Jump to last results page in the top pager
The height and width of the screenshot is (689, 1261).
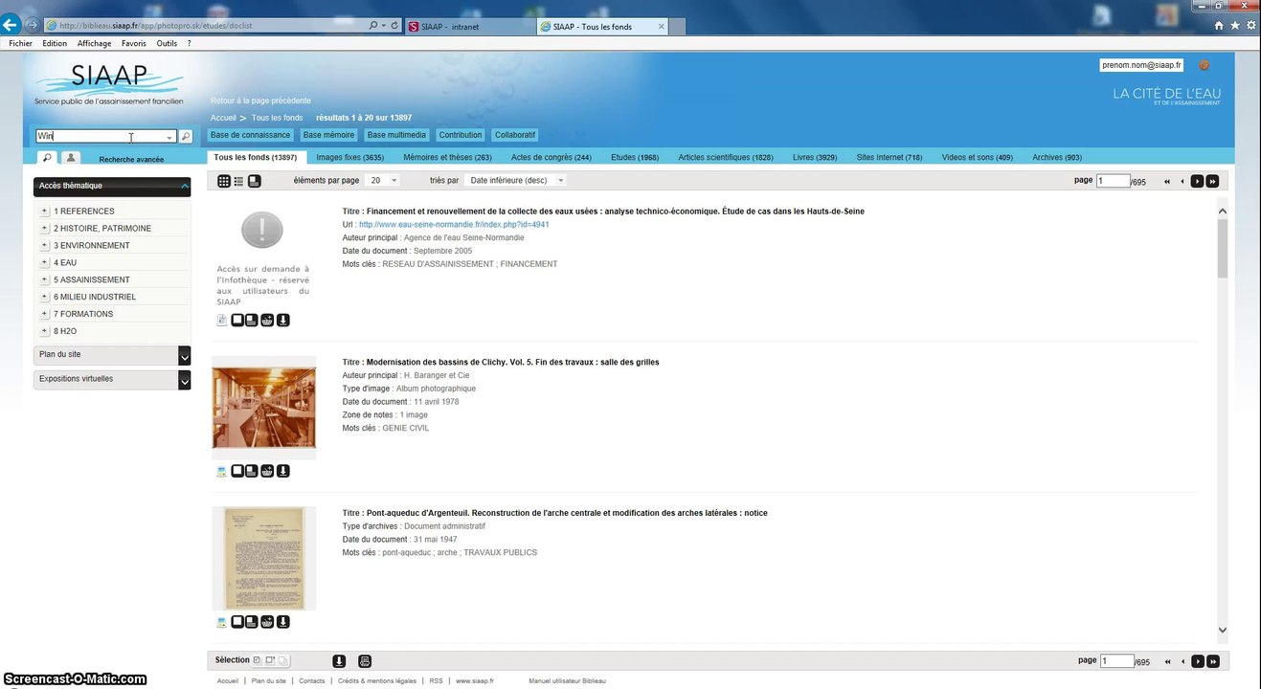pos(1213,181)
